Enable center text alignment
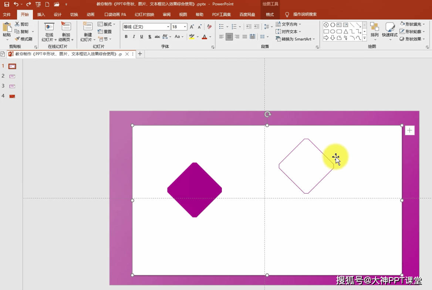This screenshot has width=432, height=290. pyautogui.click(x=229, y=37)
